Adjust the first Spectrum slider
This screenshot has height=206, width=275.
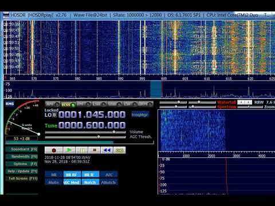coord(173,106)
